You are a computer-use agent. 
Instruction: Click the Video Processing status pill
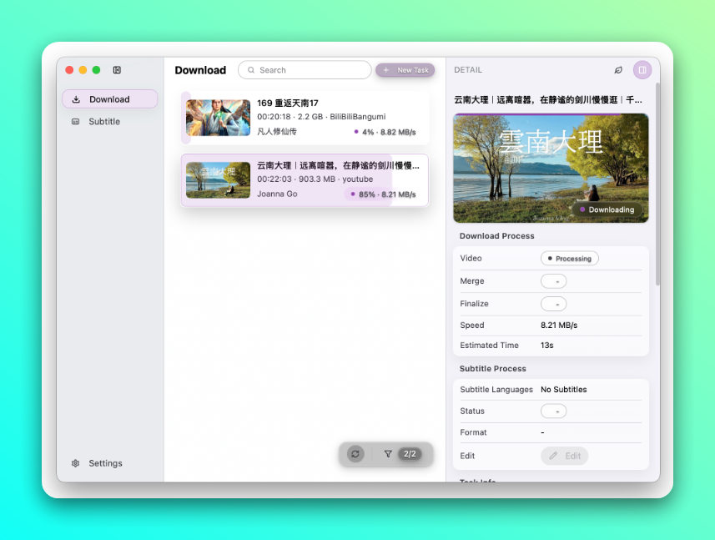[570, 259]
